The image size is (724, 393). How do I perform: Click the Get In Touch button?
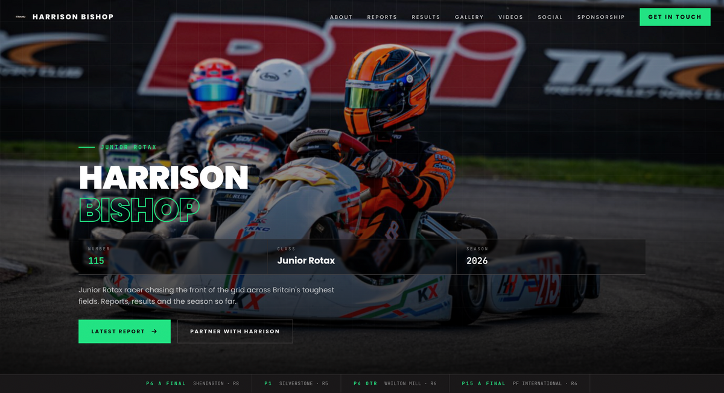point(675,17)
